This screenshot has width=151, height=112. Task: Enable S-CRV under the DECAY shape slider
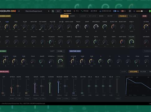42,99
